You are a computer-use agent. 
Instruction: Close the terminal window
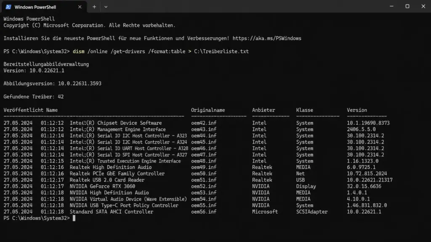(423, 6)
